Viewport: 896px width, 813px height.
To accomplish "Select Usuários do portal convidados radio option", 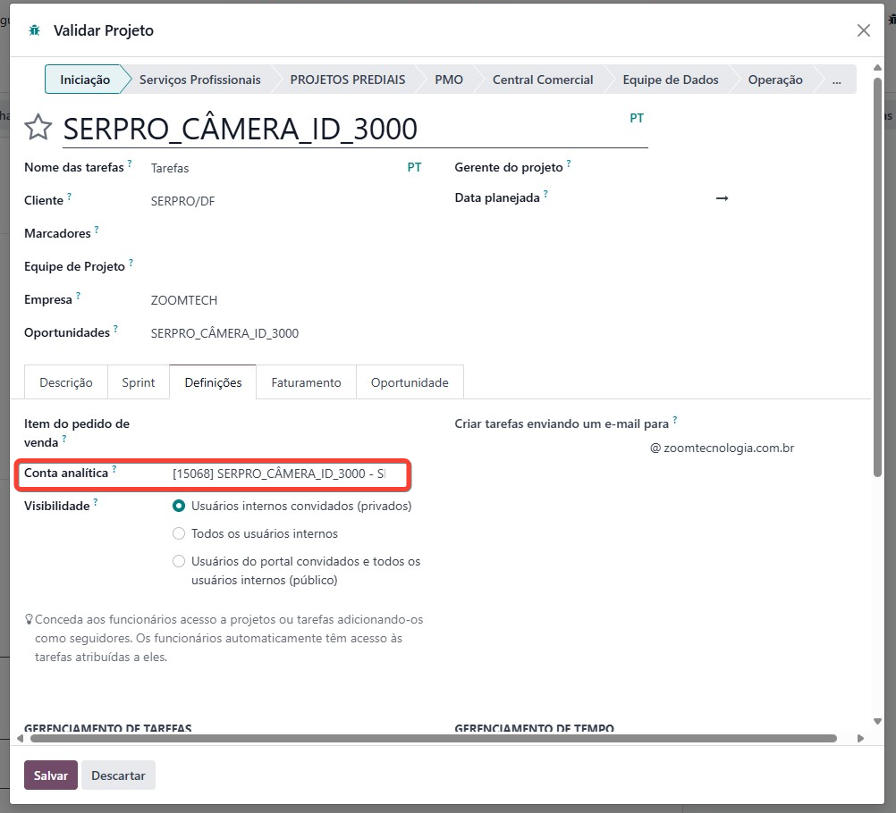I will 179,562.
